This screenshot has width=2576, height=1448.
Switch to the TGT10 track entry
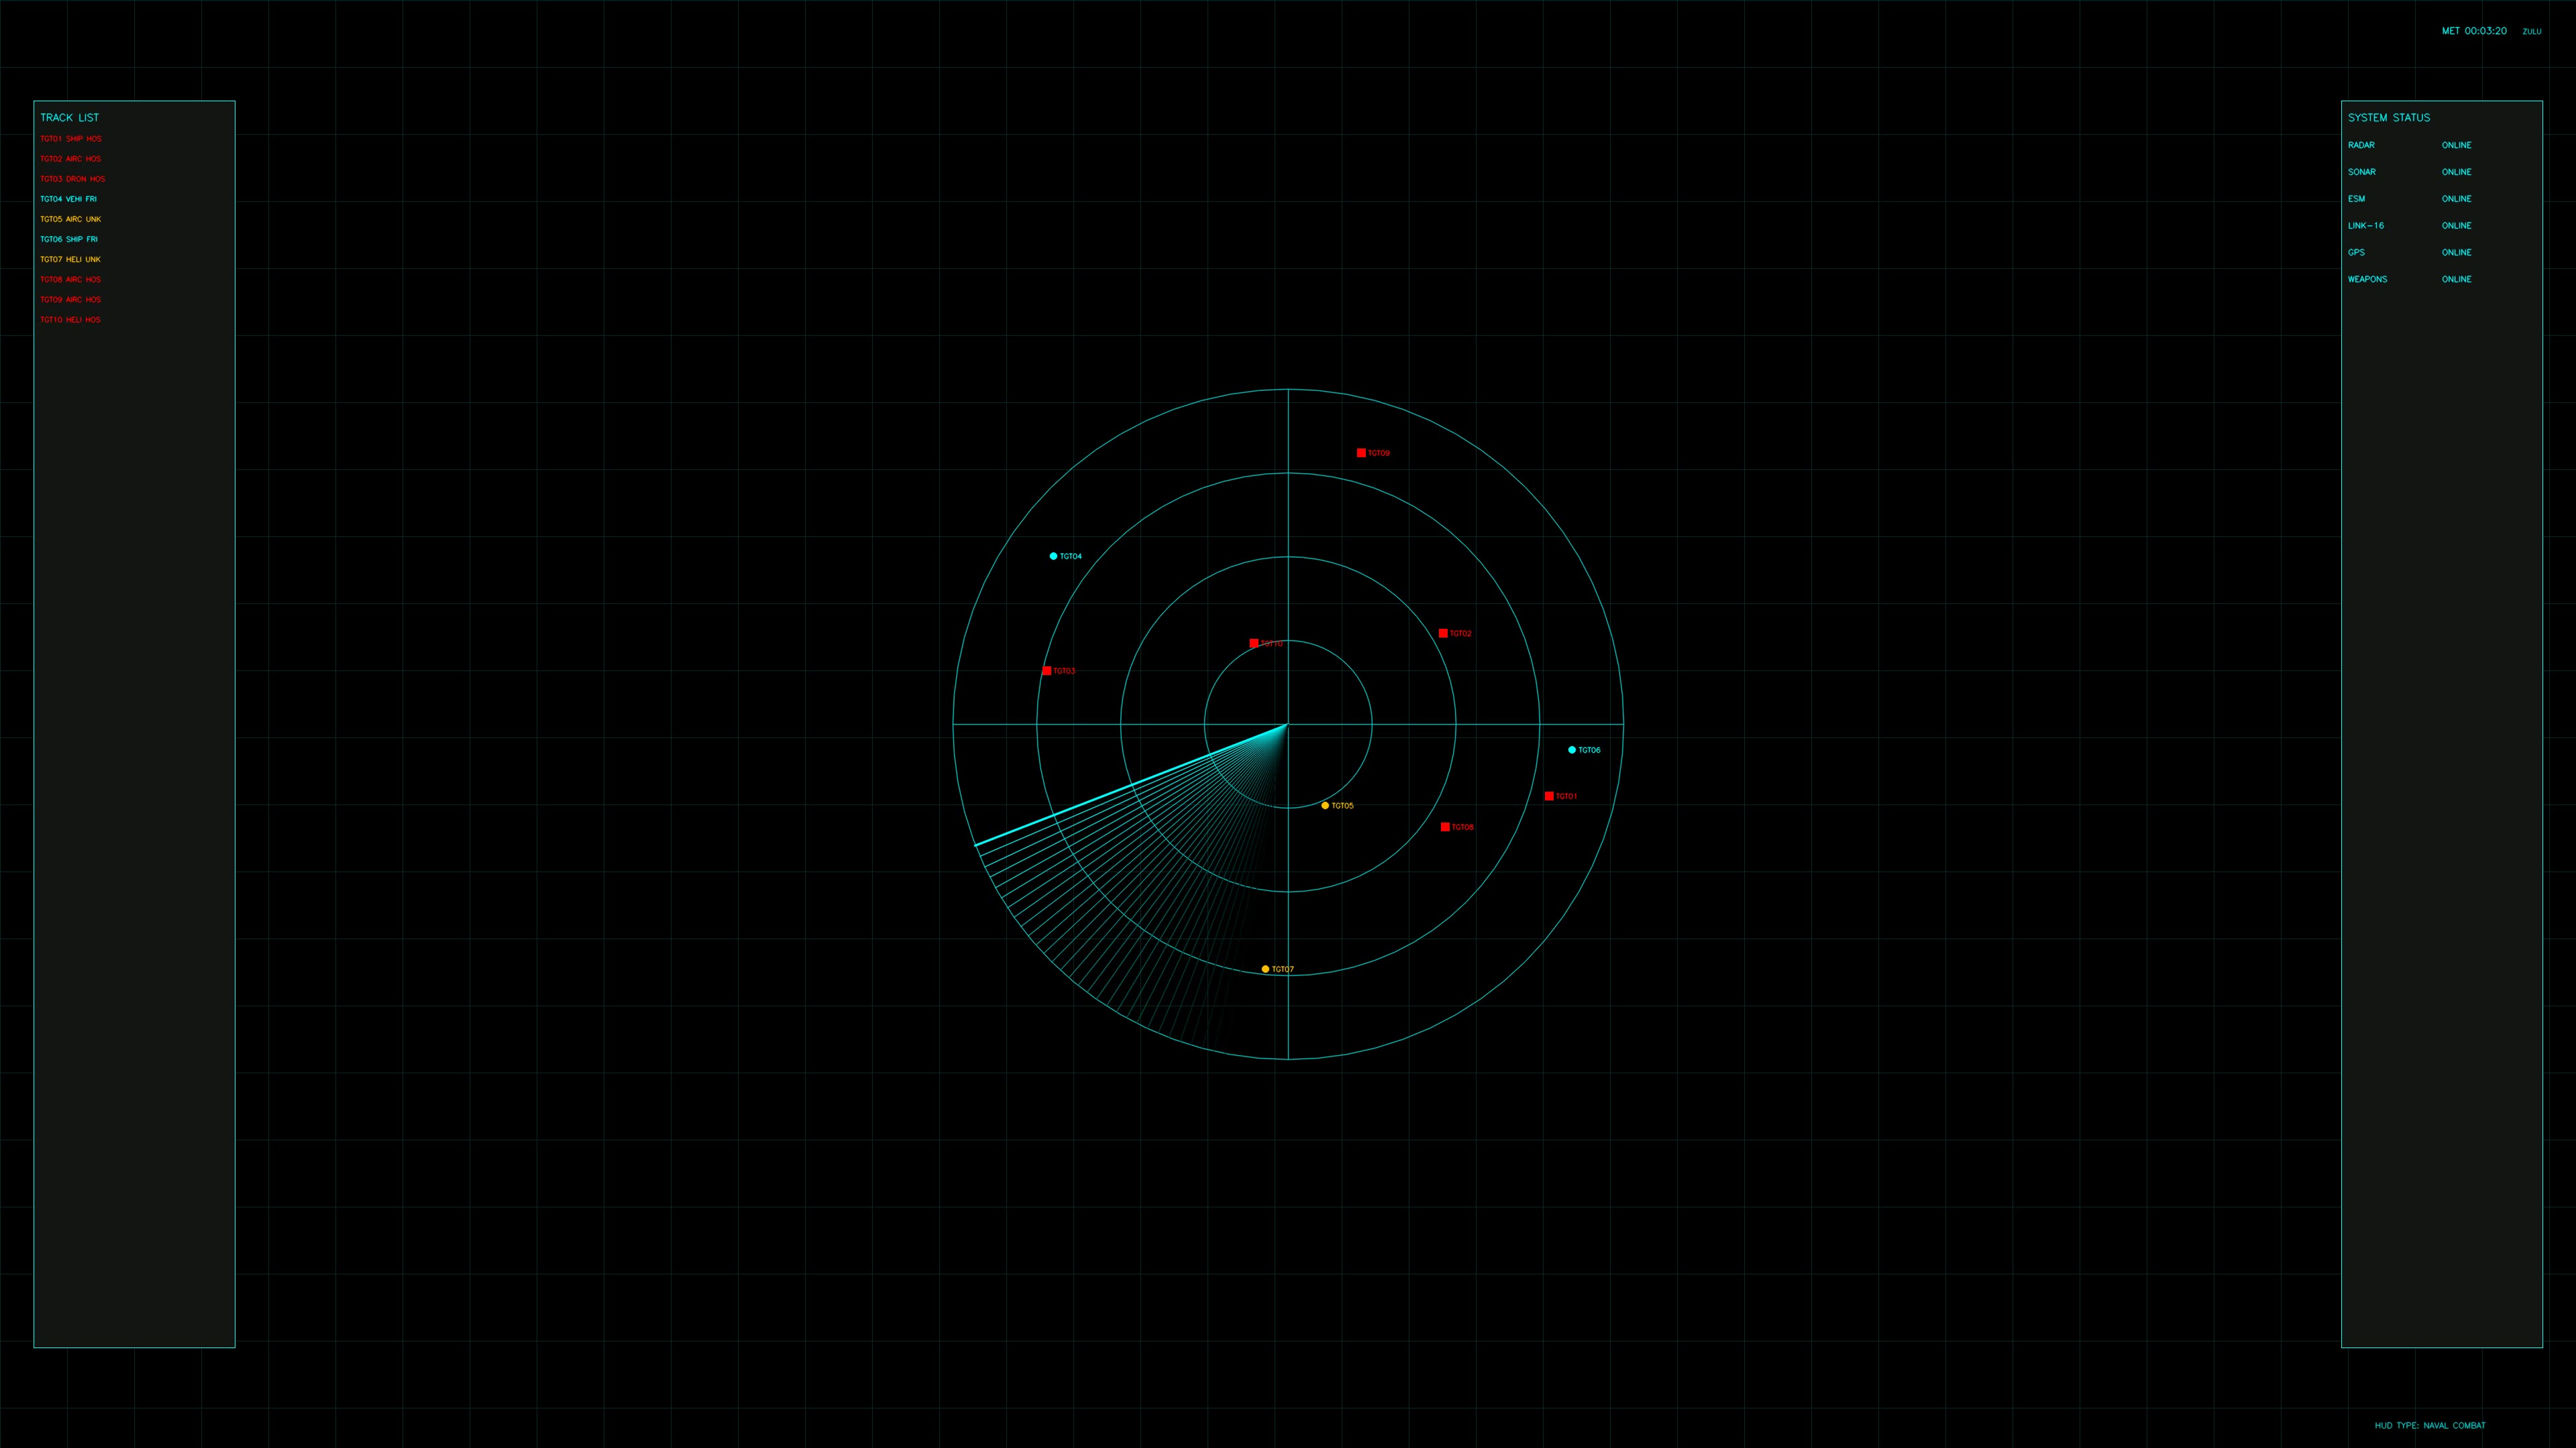click(70, 319)
